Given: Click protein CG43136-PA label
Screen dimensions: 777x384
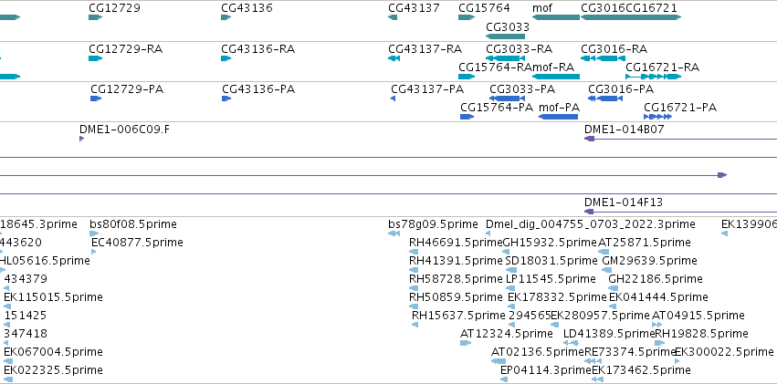Looking at the screenshot, I should point(258,89).
